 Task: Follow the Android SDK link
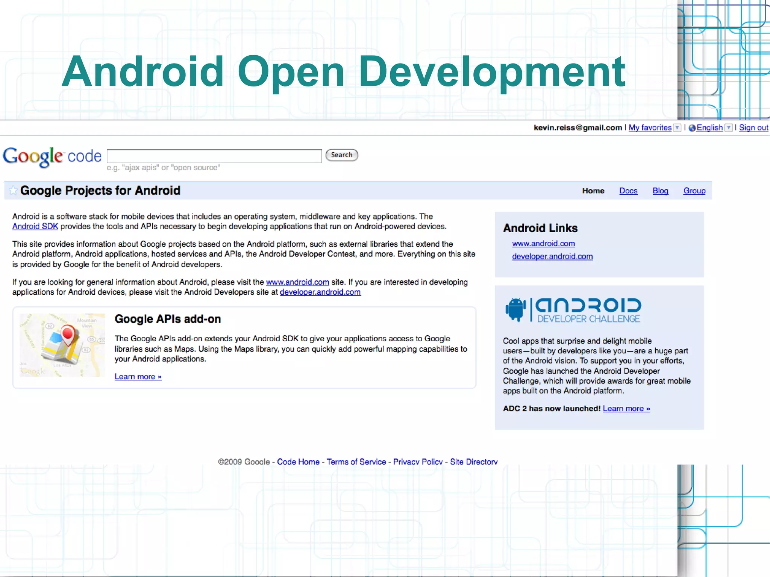coord(35,226)
